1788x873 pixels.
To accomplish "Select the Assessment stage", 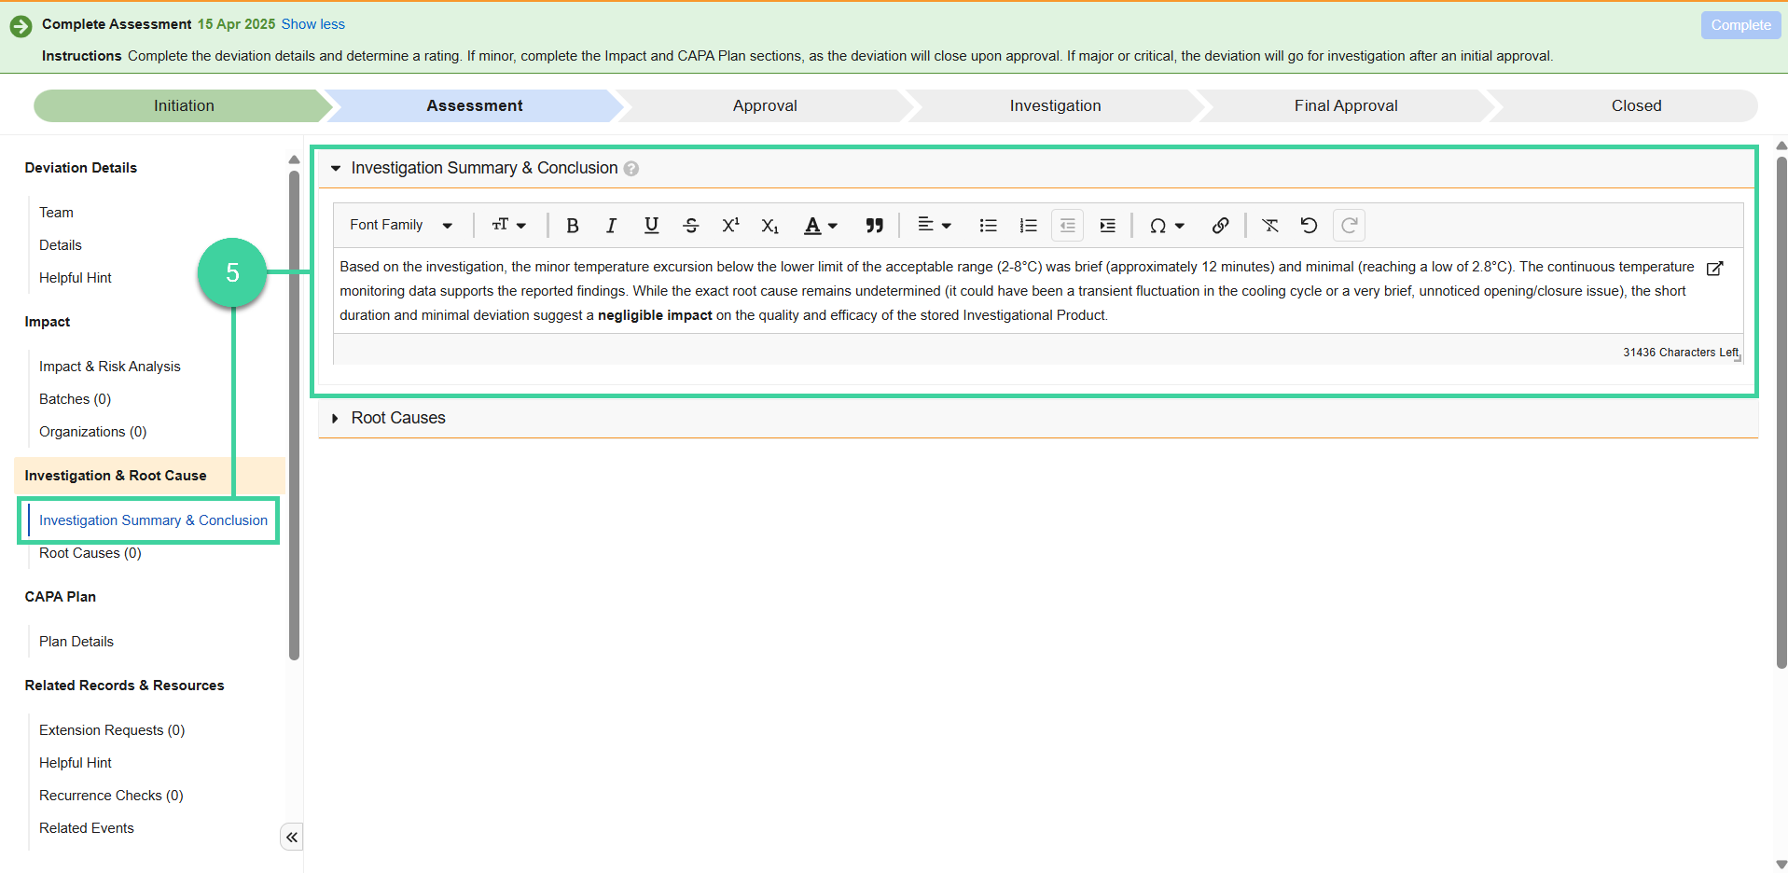I will click(x=475, y=106).
